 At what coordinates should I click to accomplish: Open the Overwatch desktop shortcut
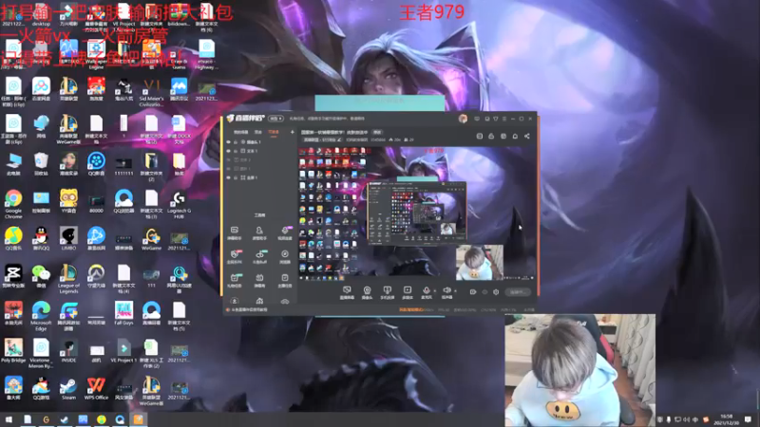click(96, 276)
